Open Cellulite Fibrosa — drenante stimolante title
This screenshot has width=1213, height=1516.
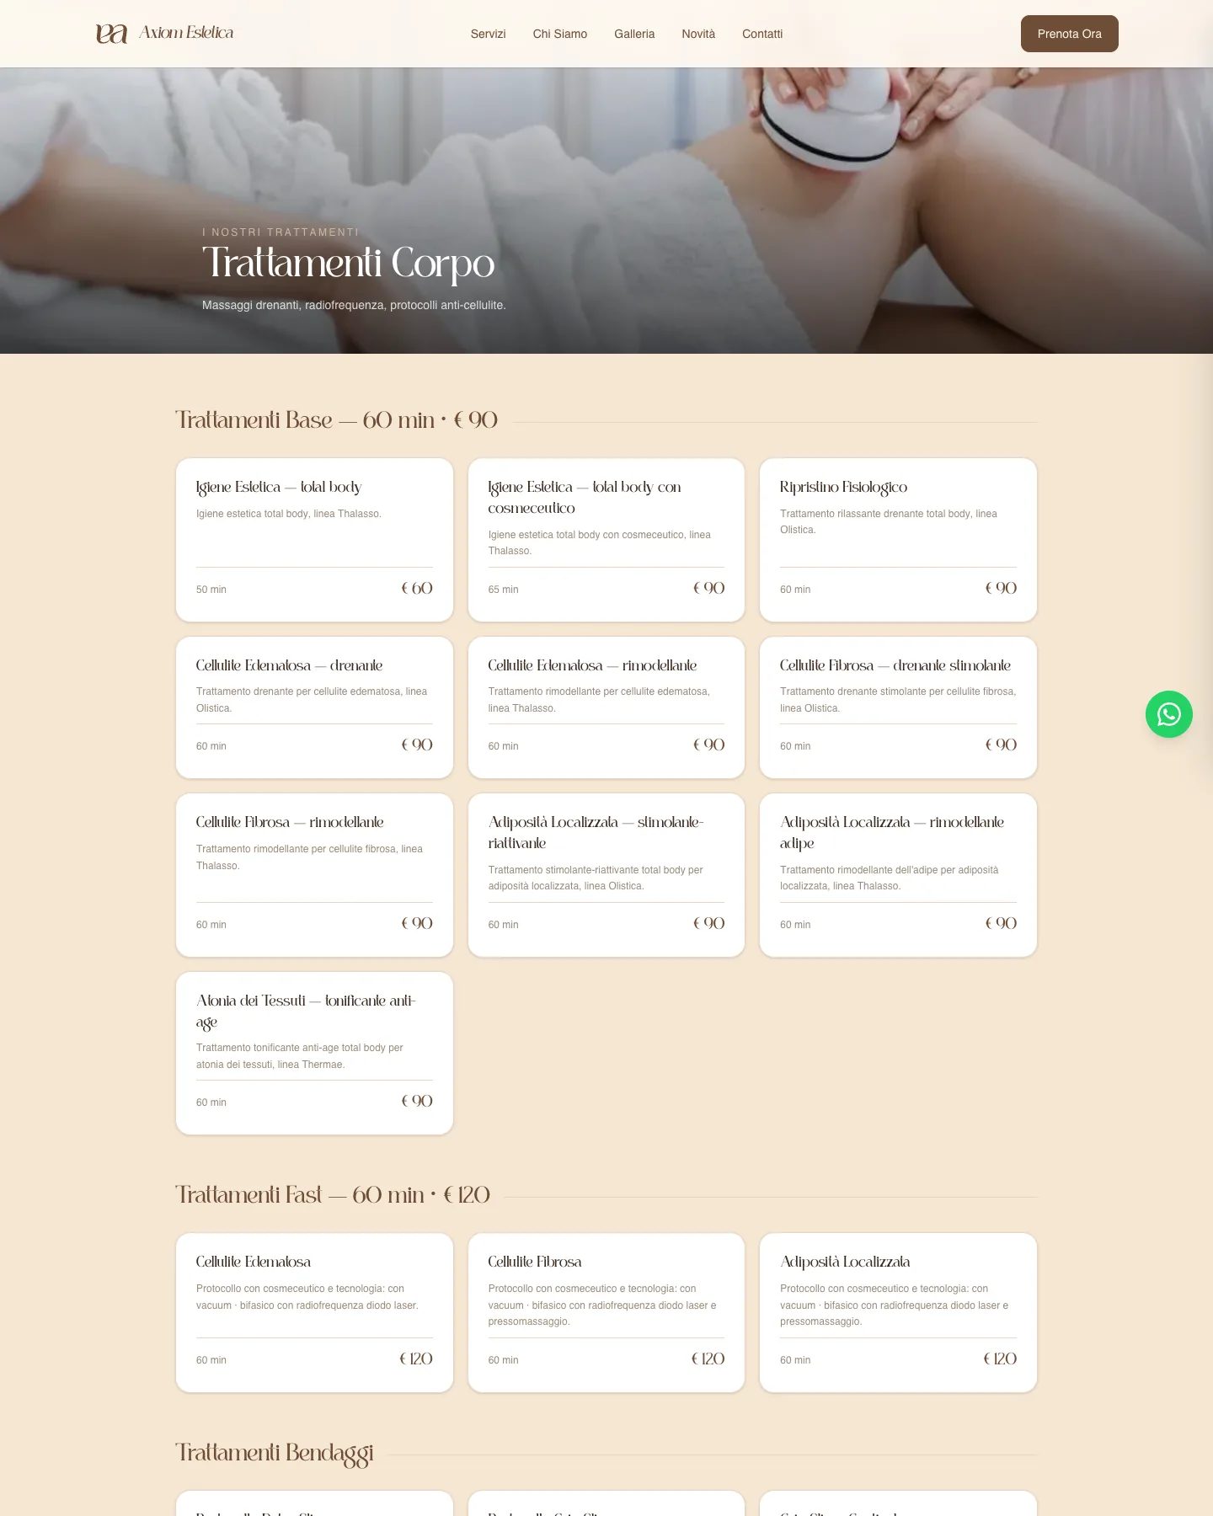(895, 665)
